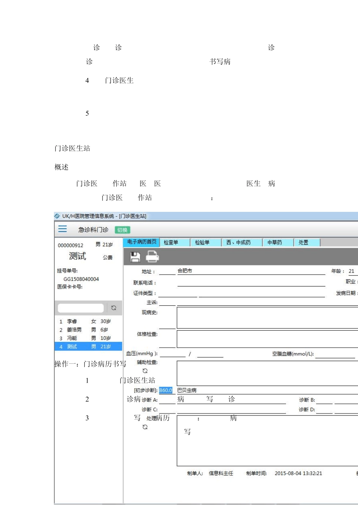Click registration number GG1508040004
This screenshot has width=358, height=507.
pyautogui.click(x=81, y=279)
